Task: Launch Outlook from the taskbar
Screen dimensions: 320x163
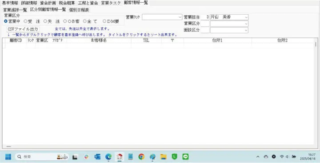Action: (x=97, y=157)
